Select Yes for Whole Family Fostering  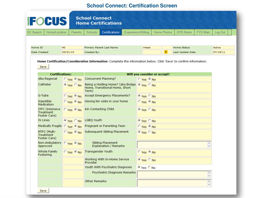coord(65,152)
